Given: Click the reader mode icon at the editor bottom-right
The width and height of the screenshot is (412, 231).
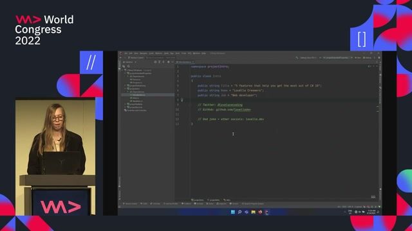Looking at the screenshot, I should click(373, 197).
